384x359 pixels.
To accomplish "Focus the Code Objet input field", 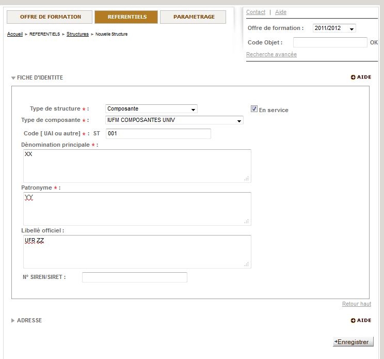I will [330, 43].
